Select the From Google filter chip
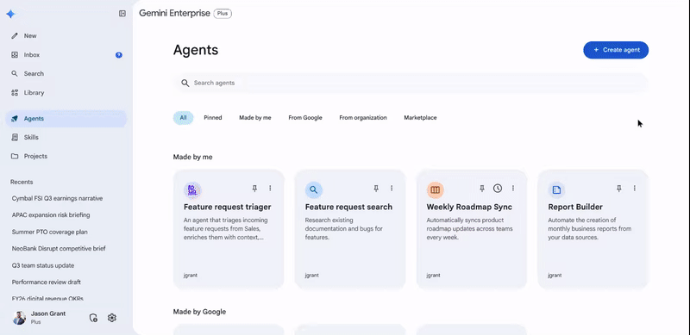Viewport: 690px width, 335px height. pos(305,118)
